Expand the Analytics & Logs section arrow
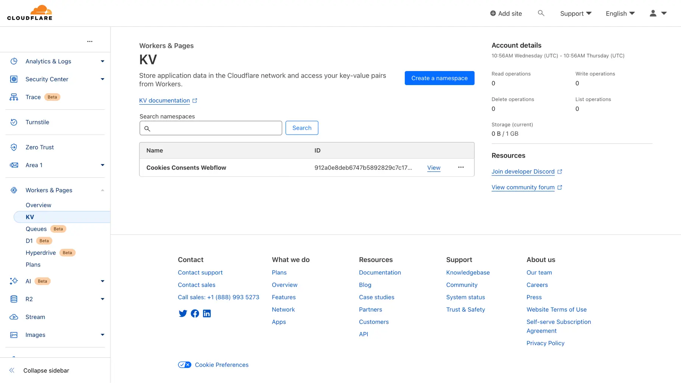This screenshot has height=383, width=681. click(103, 61)
